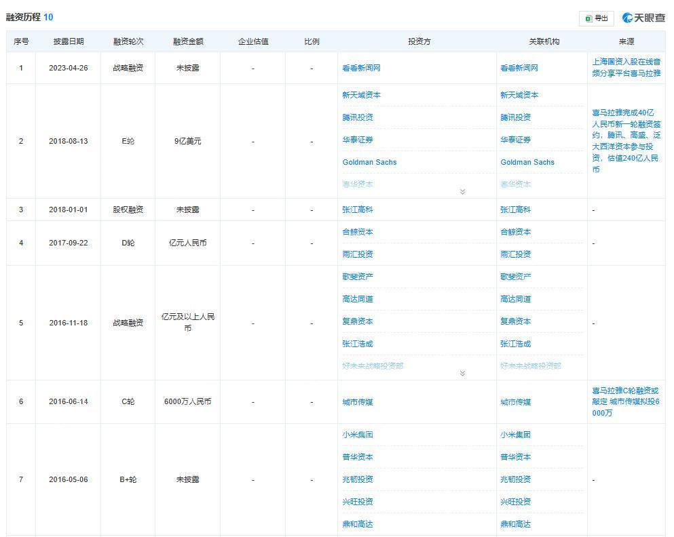Click the Goldman Sachs investor link

(x=370, y=162)
